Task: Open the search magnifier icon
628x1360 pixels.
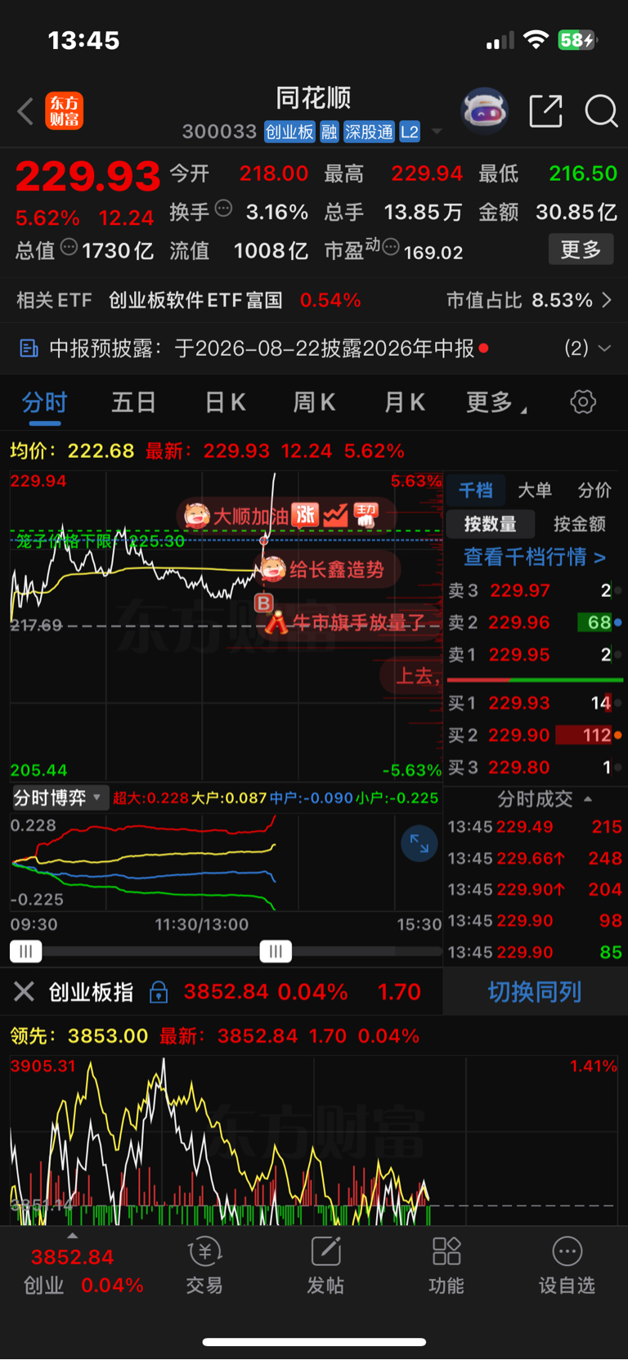Action: point(601,111)
